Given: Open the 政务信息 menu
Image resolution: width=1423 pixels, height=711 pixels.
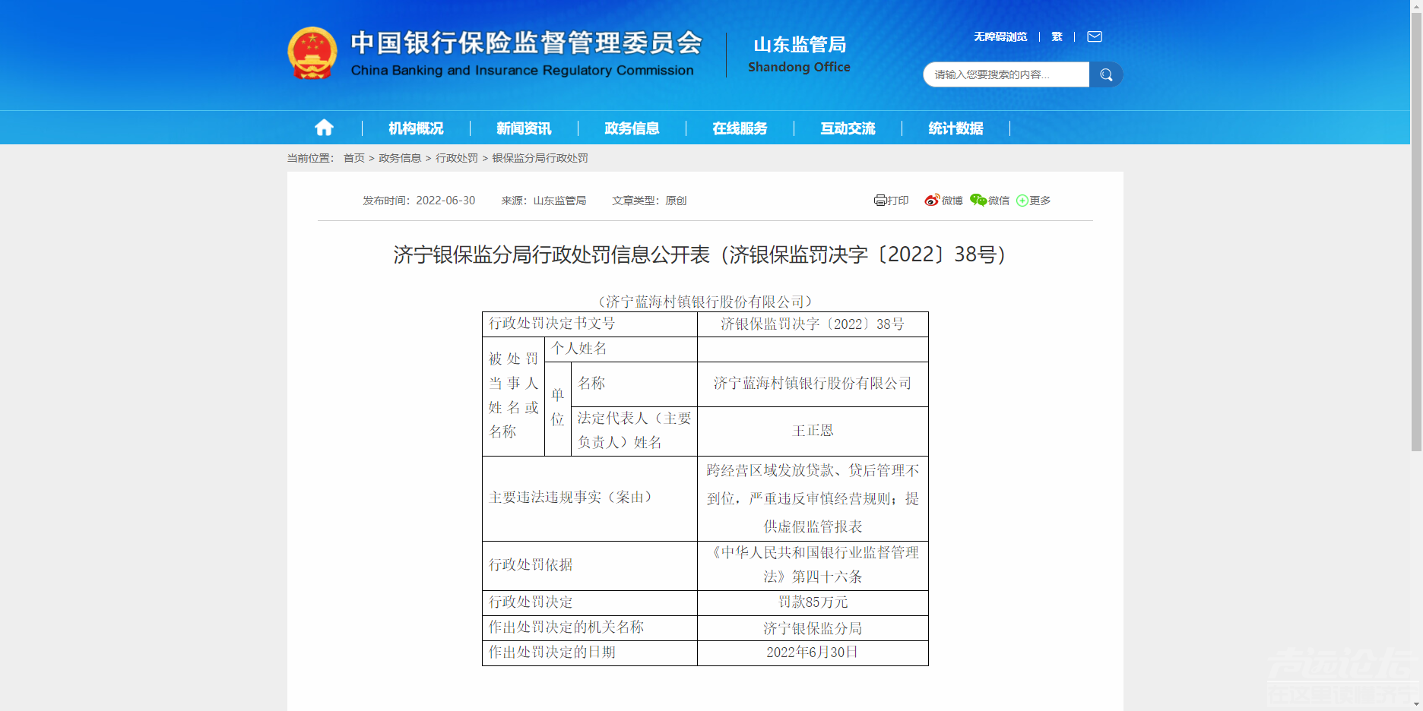Looking at the screenshot, I should click(632, 128).
